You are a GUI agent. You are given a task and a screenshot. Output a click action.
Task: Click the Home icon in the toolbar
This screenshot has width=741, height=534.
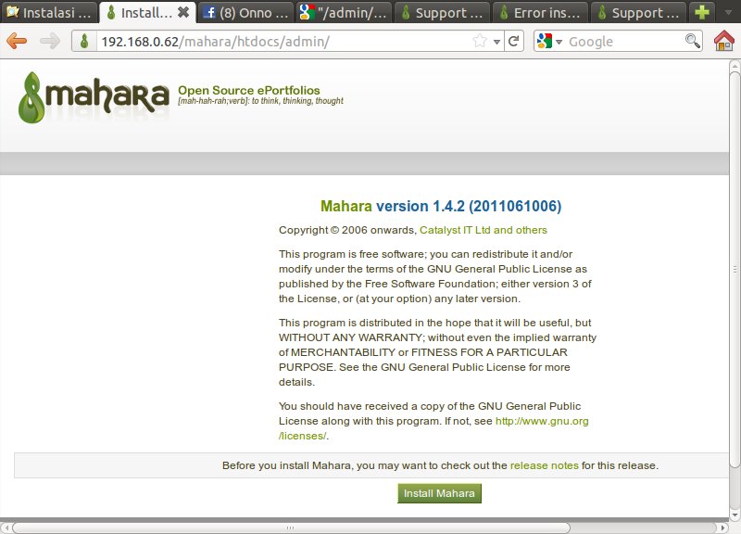(x=723, y=41)
